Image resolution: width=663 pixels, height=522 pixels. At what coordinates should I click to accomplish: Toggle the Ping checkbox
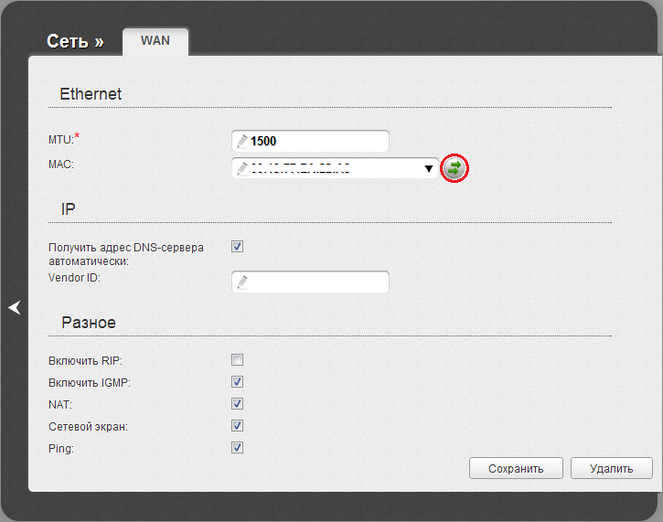point(237,448)
